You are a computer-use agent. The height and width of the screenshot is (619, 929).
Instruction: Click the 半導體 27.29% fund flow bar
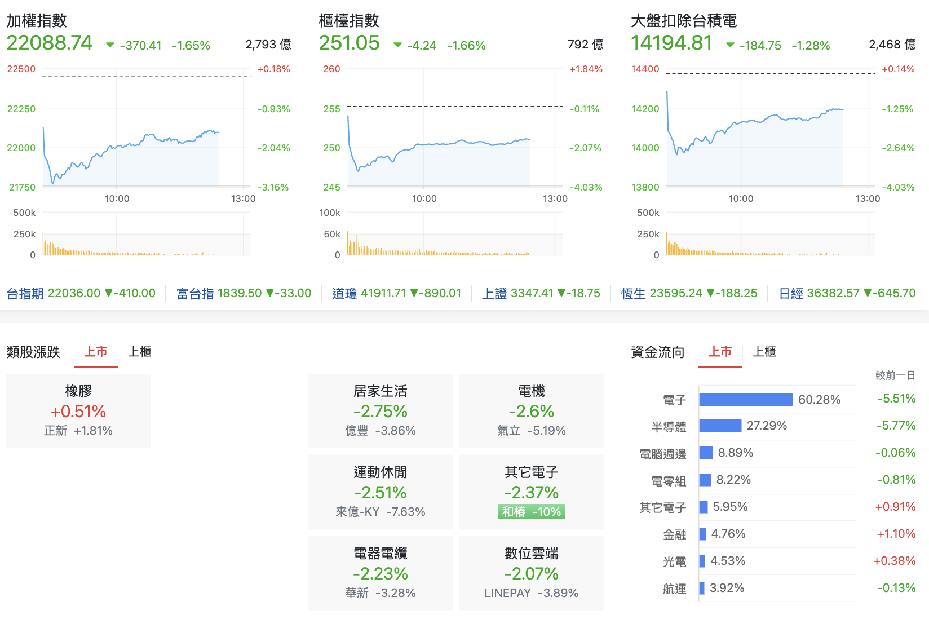(720, 426)
